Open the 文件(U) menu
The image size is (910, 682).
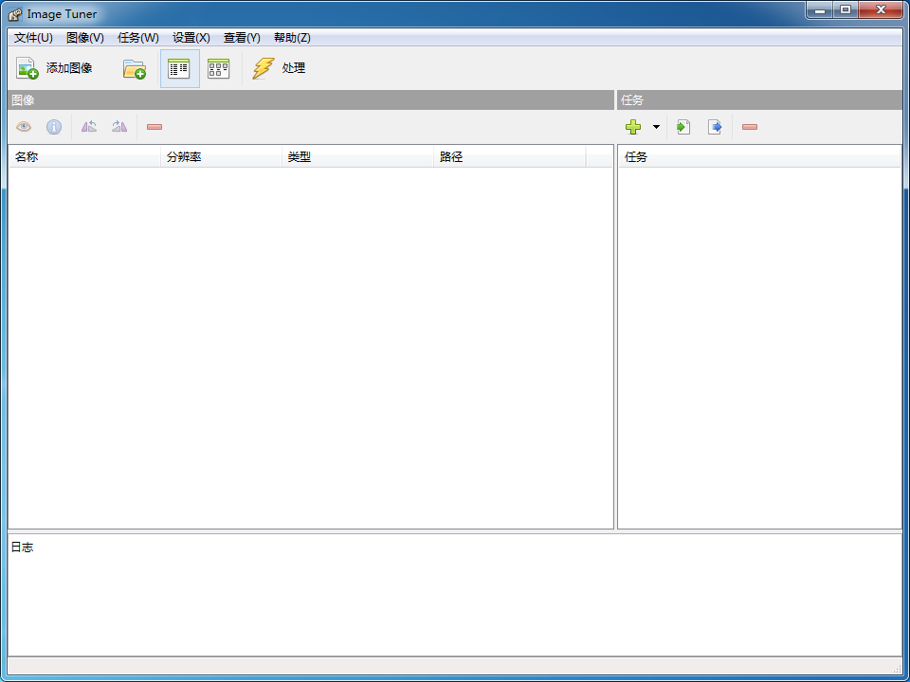pos(33,38)
